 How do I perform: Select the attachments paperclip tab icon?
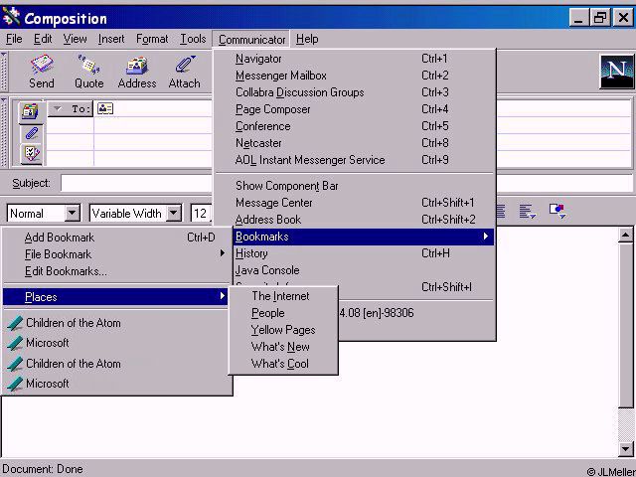tap(31, 132)
